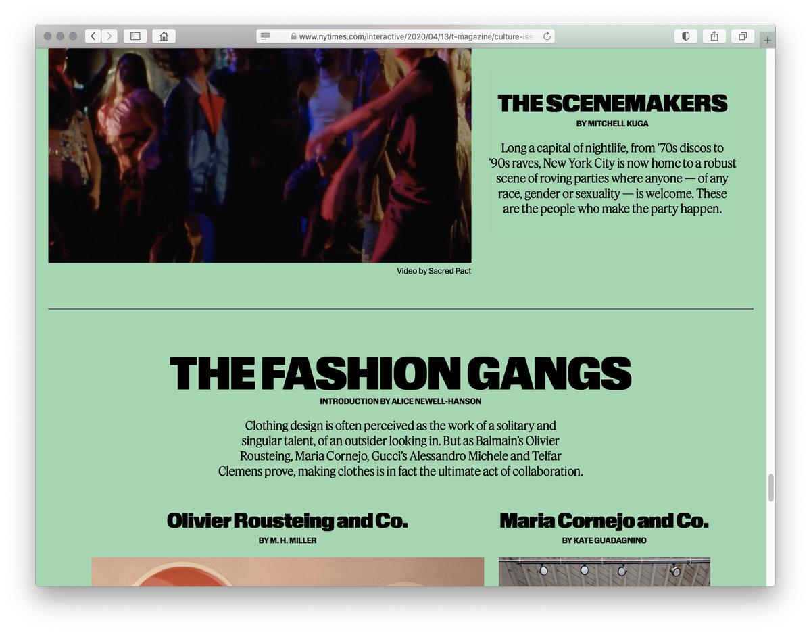This screenshot has width=811, height=633.
Task: Go back with the Safari back arrow
Action: tap(93, 36)
